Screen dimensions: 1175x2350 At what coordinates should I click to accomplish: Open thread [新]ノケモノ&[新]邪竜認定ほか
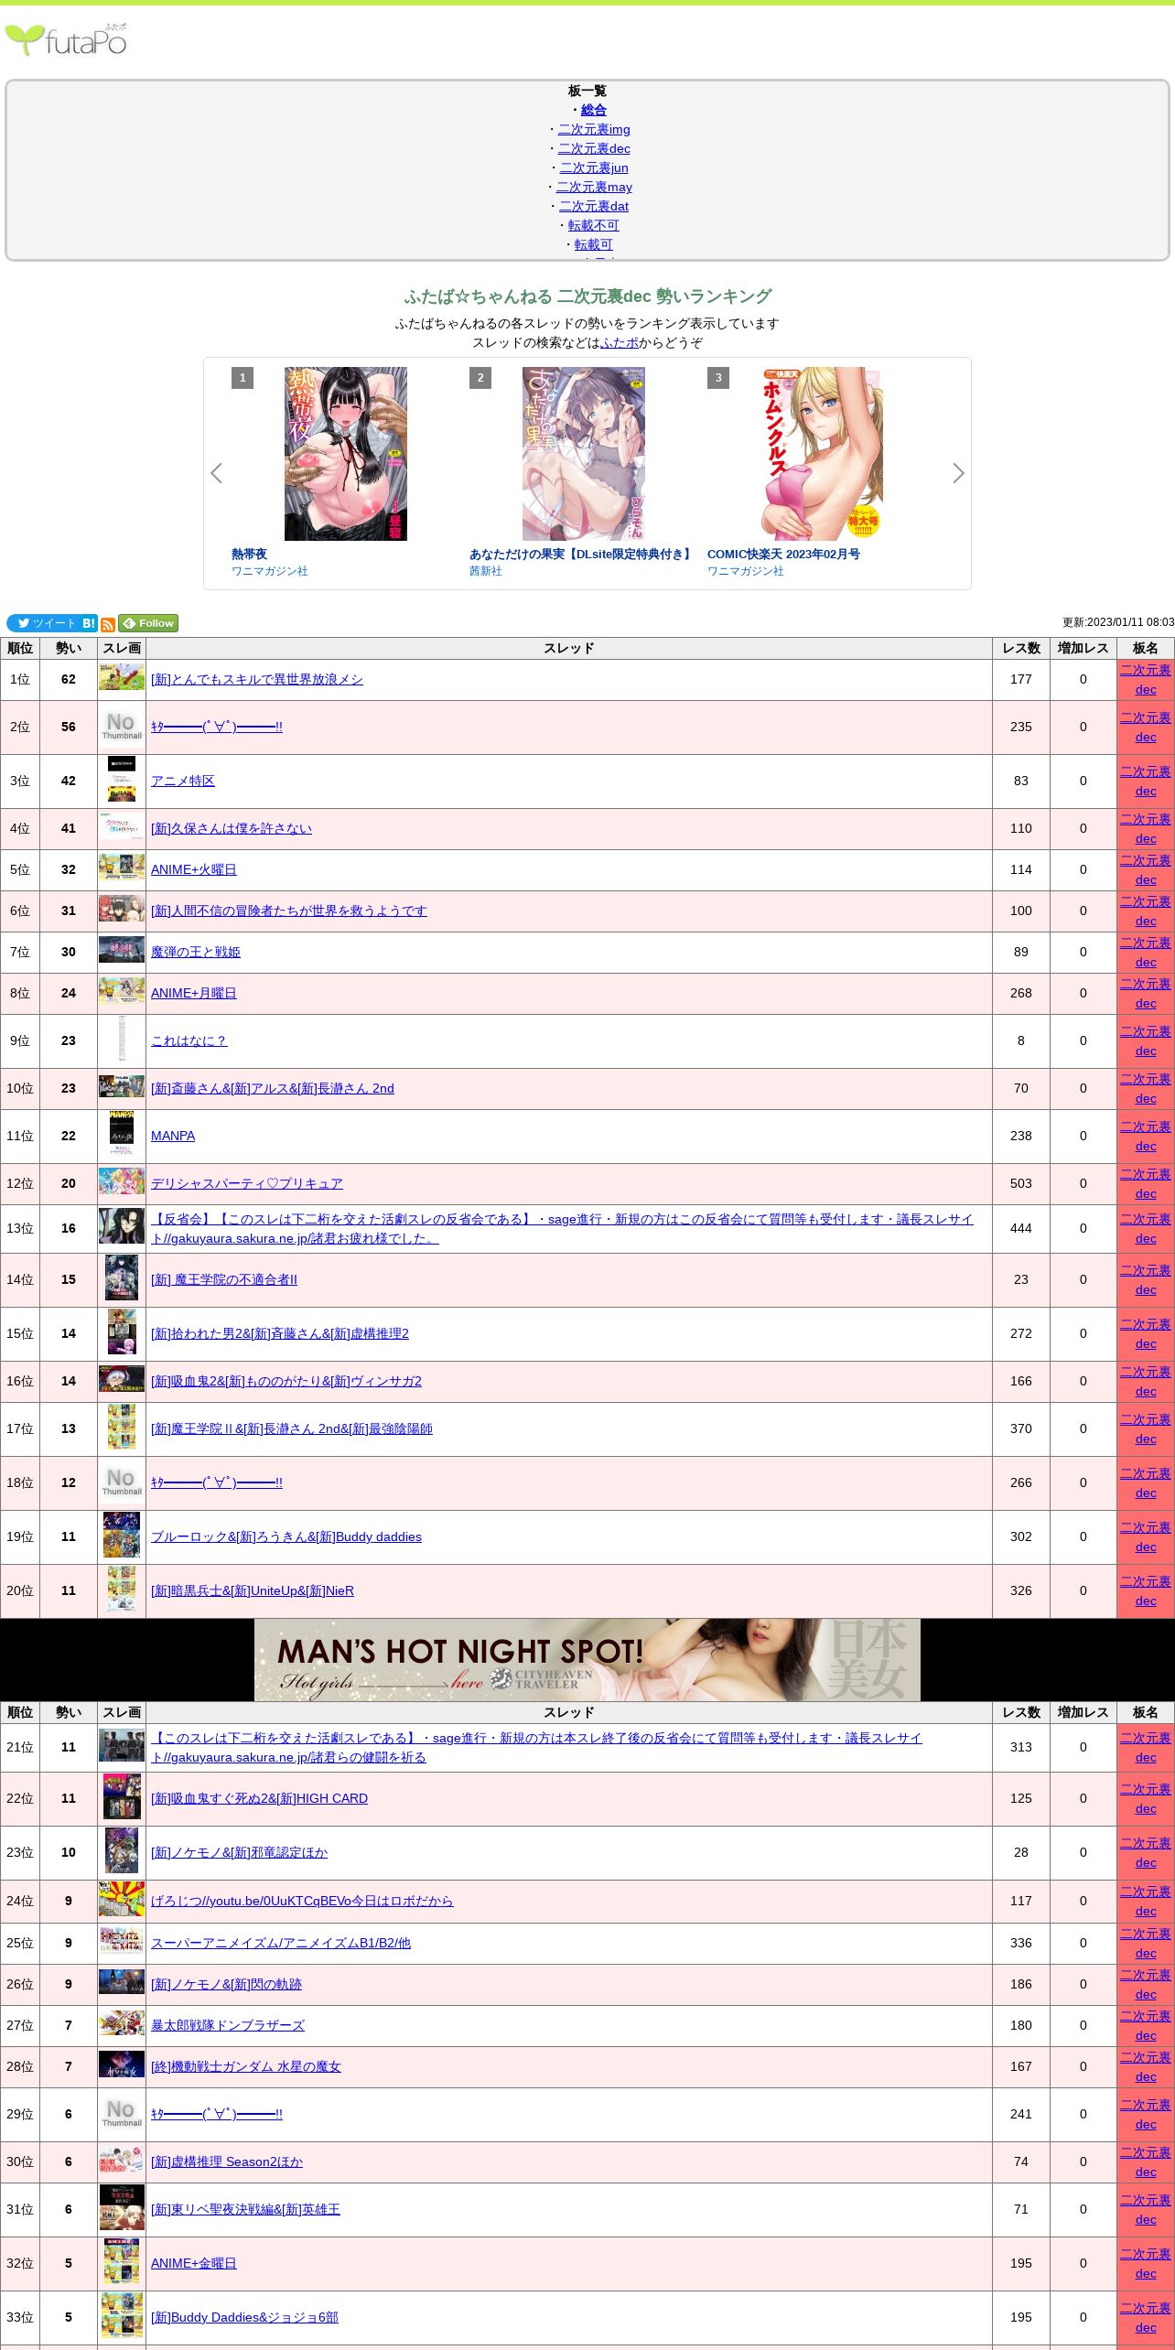point(239,1852)
